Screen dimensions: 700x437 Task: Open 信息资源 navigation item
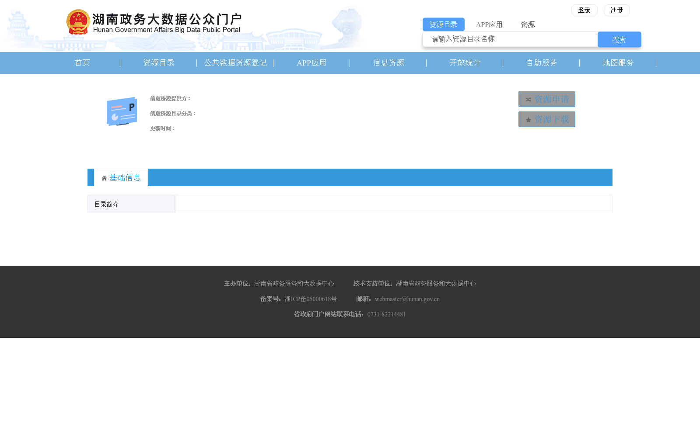click(388, 63)
